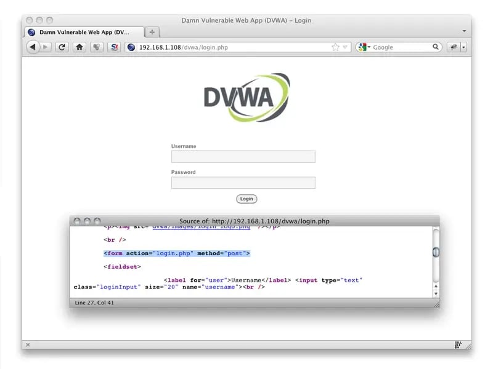Click the Forward navigation arrow
Image resolution: width=493 pixels, height=369 pixels.
(45, 47)
